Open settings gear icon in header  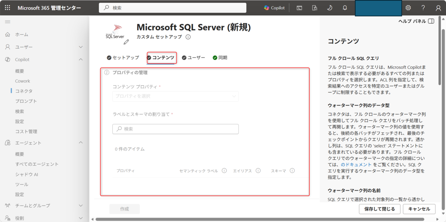[408, 8]
